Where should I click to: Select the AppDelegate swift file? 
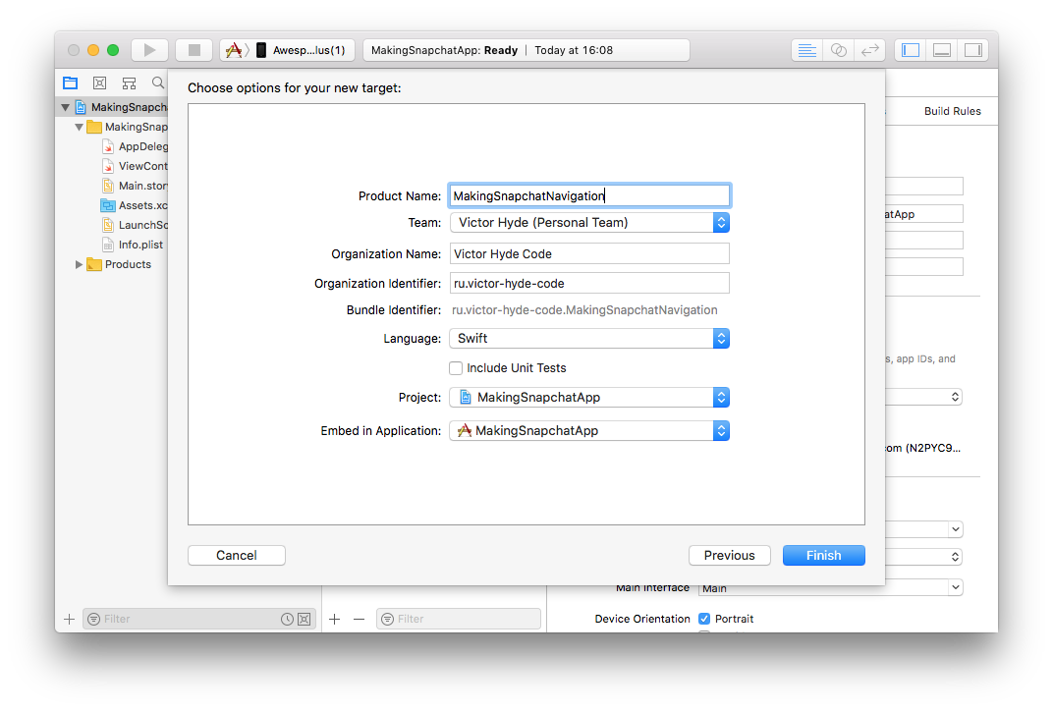tap(135, 146)
